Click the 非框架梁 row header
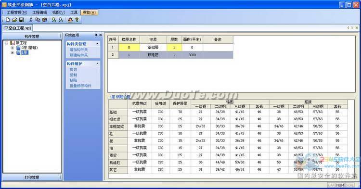 (118, 126)
